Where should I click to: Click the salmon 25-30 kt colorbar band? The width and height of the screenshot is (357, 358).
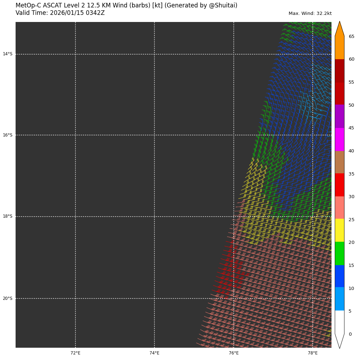click(339, 208)
